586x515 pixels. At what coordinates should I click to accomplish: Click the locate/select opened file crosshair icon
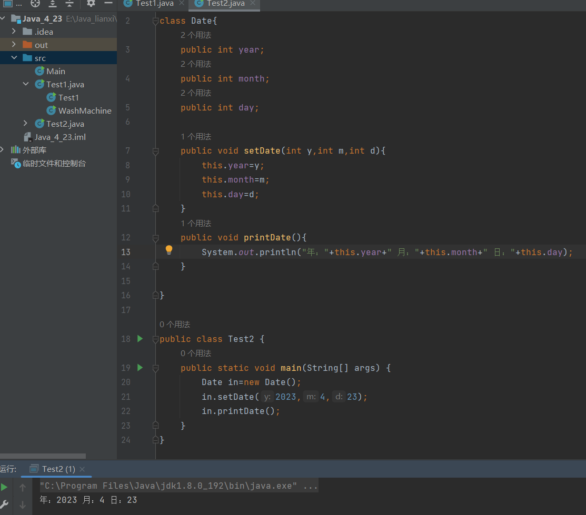(x=35, y=3)
